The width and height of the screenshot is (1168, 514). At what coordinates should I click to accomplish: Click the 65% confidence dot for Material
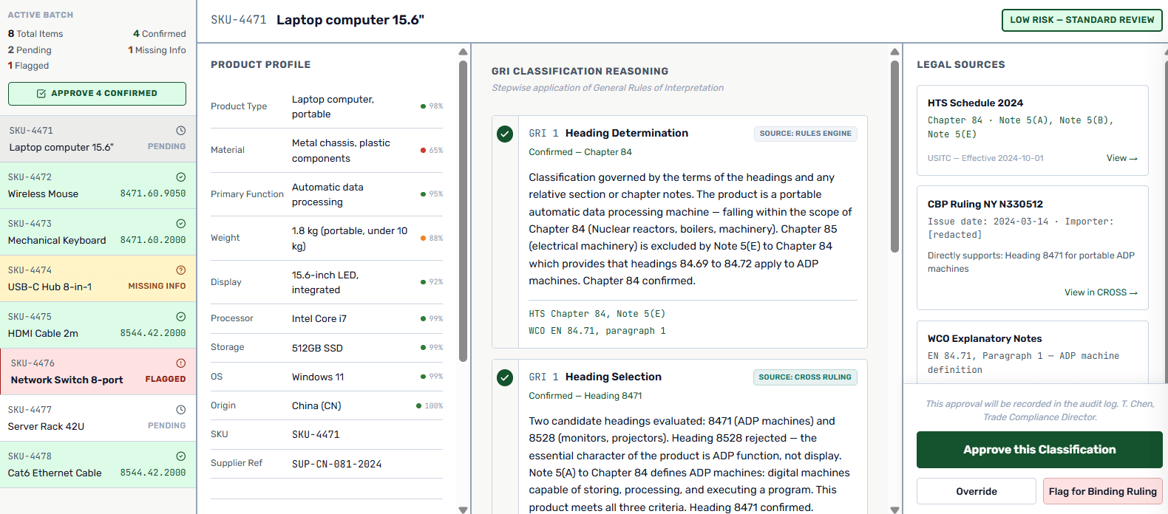pos(423,151)
